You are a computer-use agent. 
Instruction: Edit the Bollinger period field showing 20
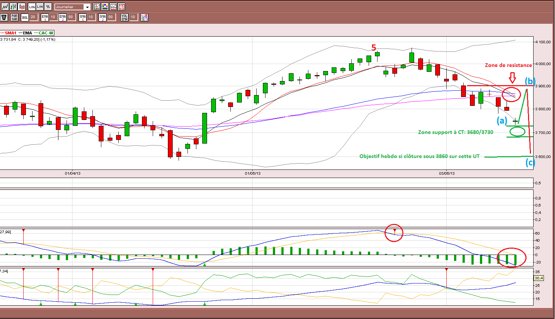point(34,17)
